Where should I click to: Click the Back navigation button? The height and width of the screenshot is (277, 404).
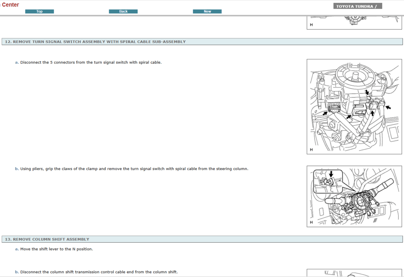pyautogui.click(x=123, y=11)
